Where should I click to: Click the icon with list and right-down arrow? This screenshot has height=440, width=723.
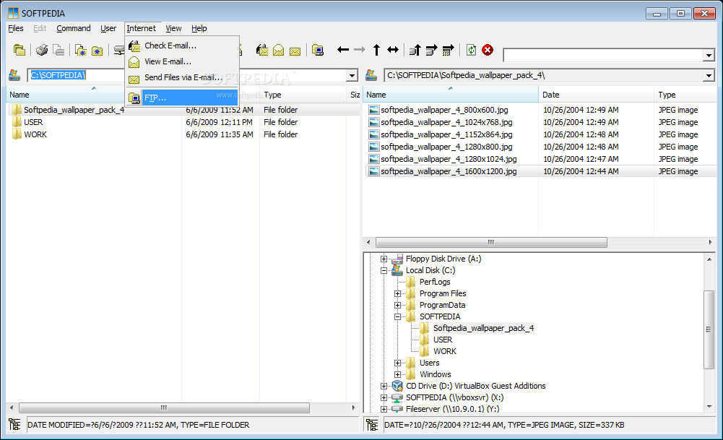pyautogui.click(x=431, y=50)
